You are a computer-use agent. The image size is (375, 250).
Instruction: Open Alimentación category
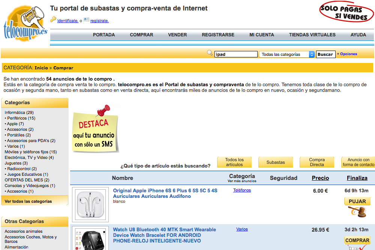(x=16, y=247)
